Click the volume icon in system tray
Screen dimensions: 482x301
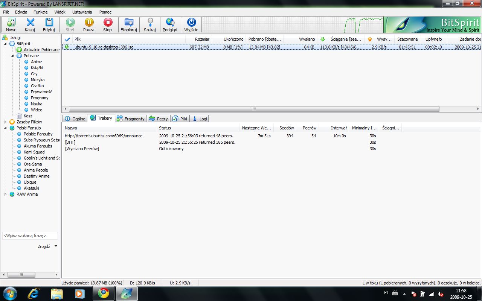click(440, 294)
